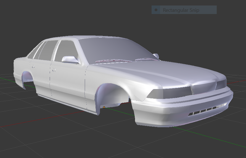Select the car's driver-side mirror
The width and height of the screenshot is (246, 158).
(x=70, y=59)
